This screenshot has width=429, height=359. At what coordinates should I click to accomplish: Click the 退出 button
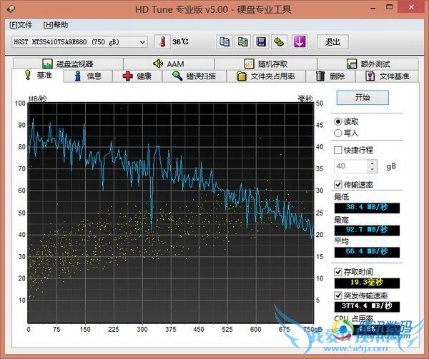332,42
